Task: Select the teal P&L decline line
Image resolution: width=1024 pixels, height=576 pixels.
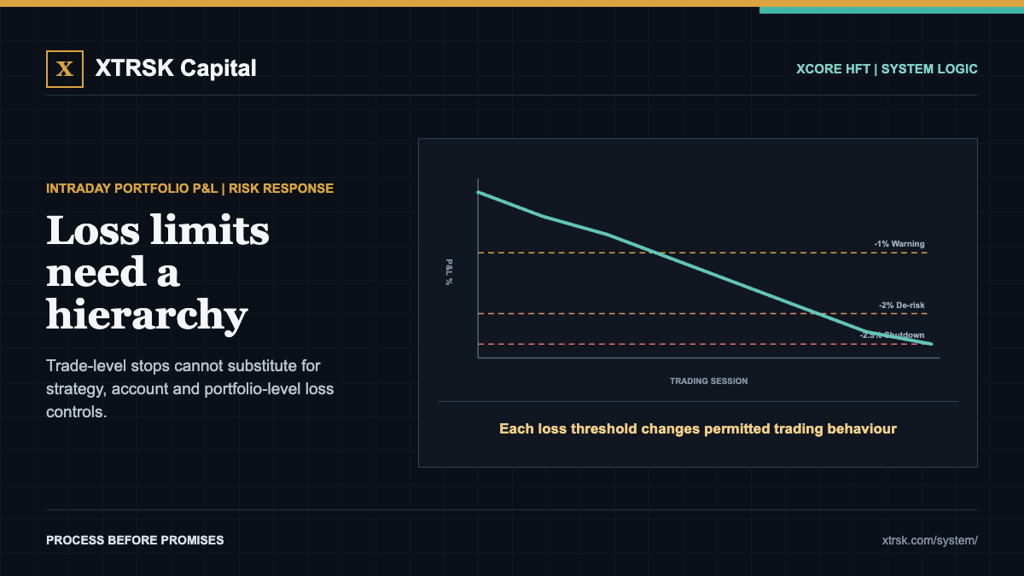Action: [x=705, y=268]
